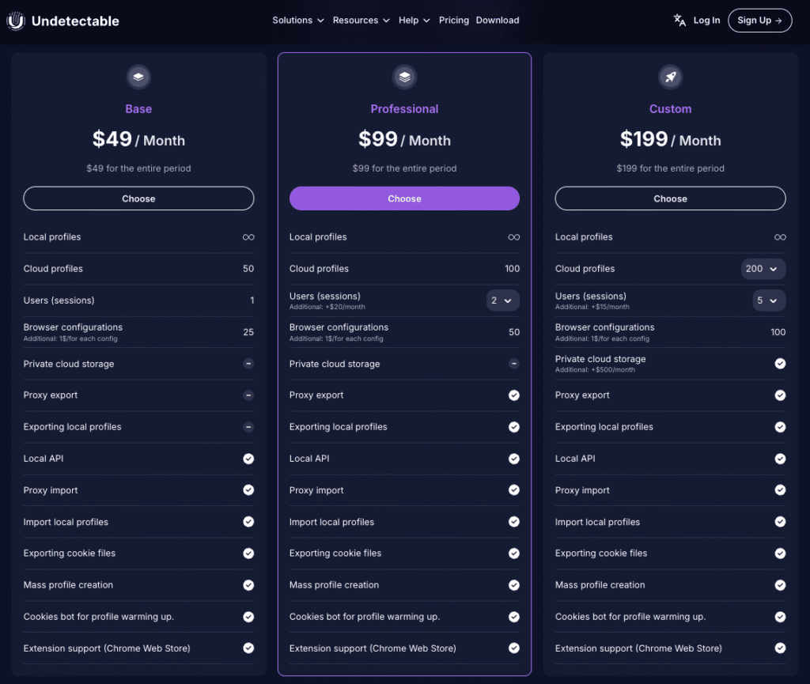The width and height of the screenshot is (810, 684).
Task: Expand the Help menu
Action: click(x=414, y=20)
